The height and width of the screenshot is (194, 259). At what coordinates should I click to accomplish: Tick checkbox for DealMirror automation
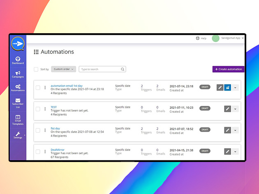[x=38, y=151]
